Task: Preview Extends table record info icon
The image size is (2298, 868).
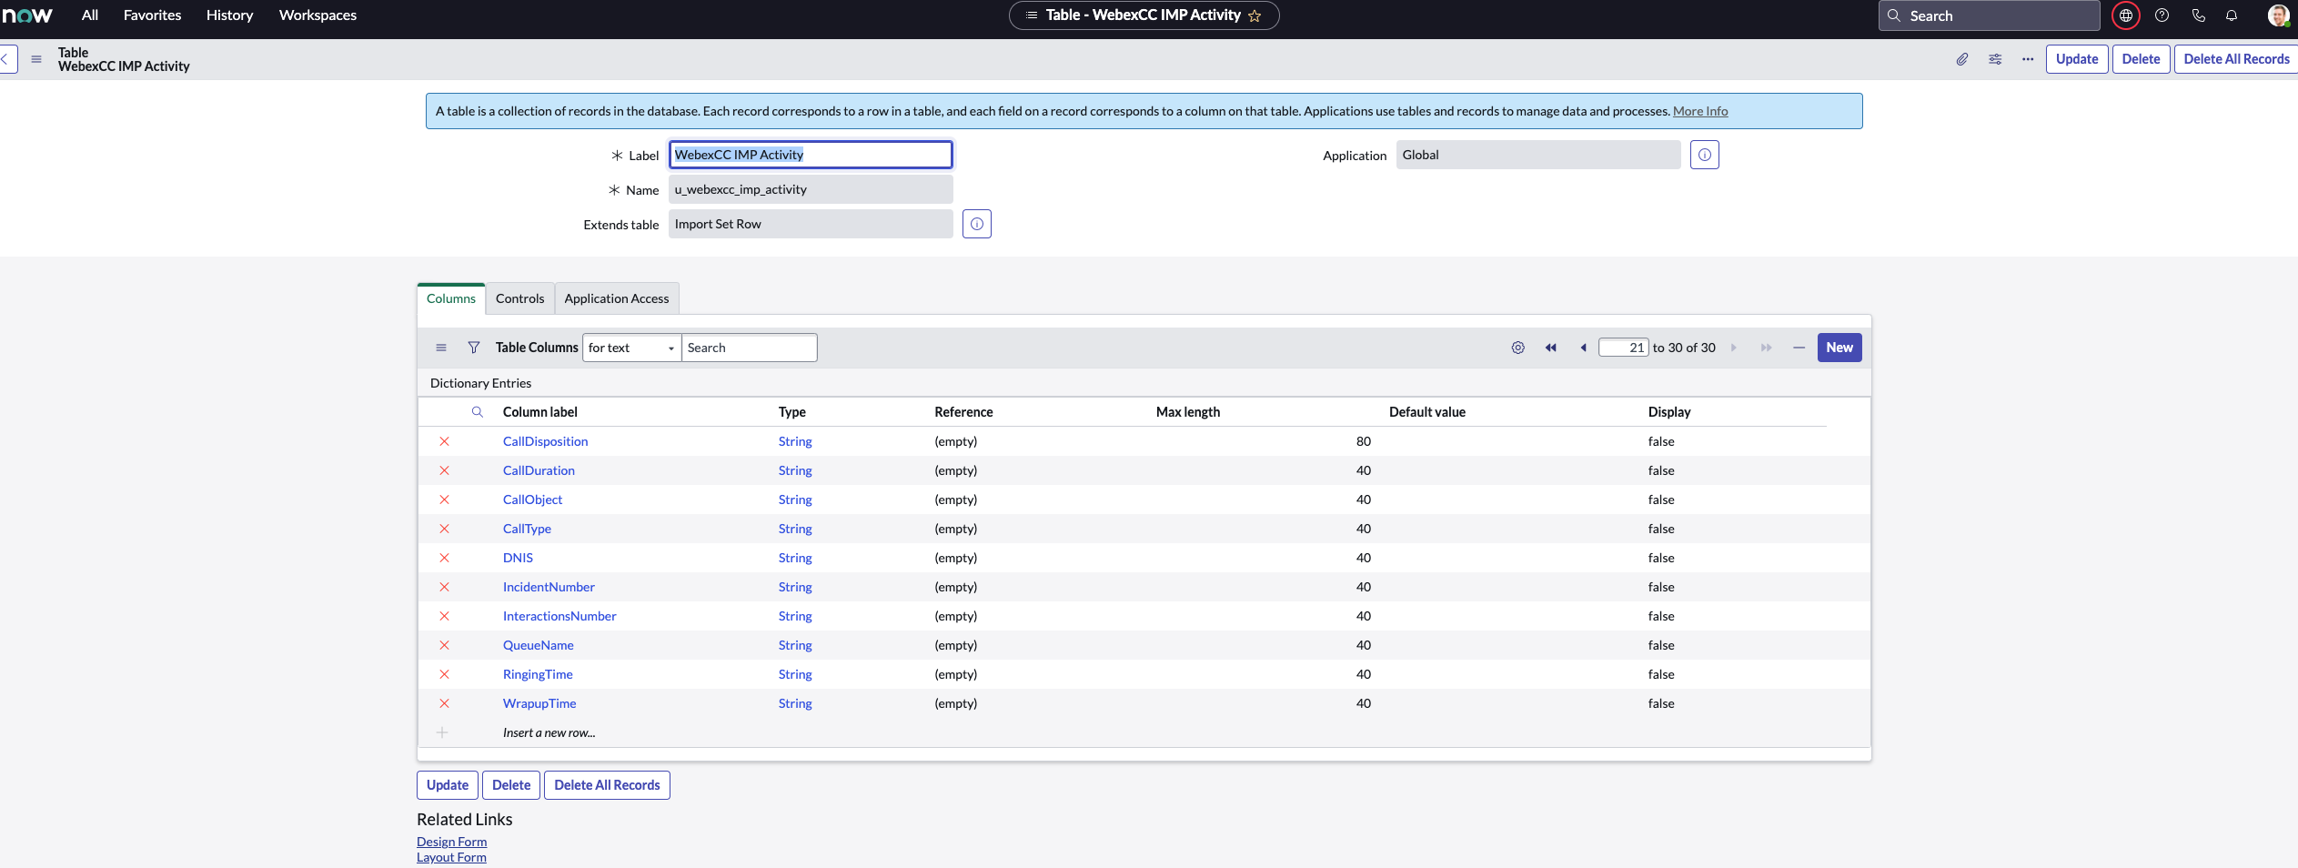Action: tap(977, 224)
